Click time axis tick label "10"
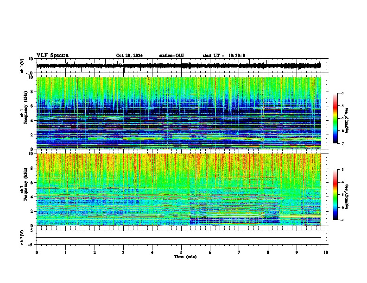367x283 pixels. pos(326,252)
